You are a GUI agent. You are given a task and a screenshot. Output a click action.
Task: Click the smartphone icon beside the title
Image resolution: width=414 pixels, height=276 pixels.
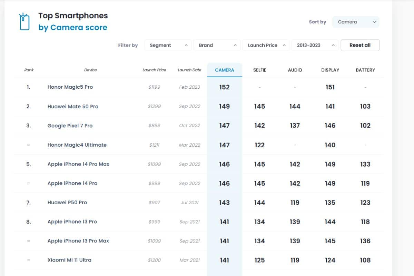tap(24, 21)
